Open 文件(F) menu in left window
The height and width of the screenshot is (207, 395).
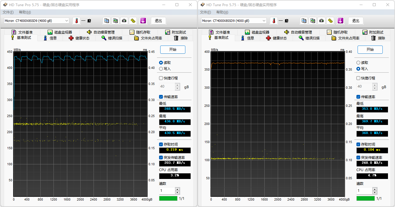tap(8, 12)
